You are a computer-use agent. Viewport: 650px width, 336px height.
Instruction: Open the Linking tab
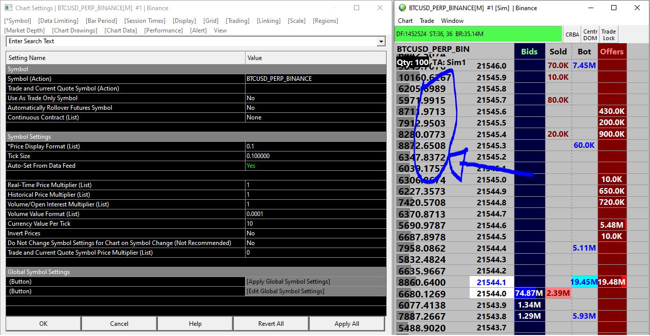[268, 21]
